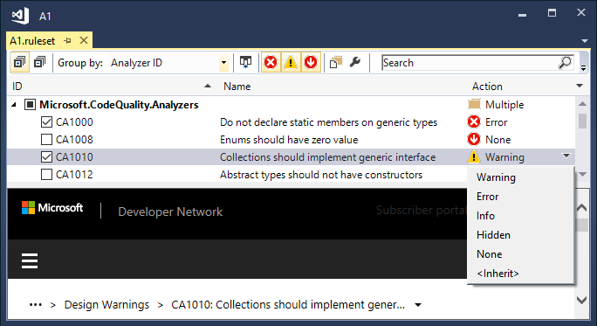Click the CA1010 Warning triangle icon

pyautogui.click(x=474, y=156)
